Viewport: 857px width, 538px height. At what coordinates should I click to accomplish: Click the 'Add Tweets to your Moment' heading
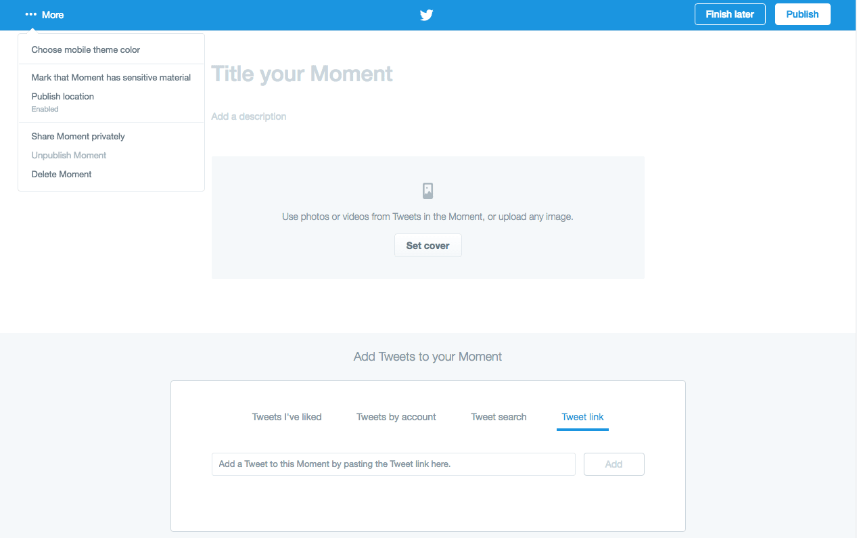[x=427, y=357]
